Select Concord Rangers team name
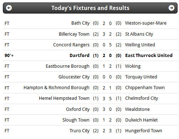The image size is (179, 139). pyautogui.click(x=71, y=45)
